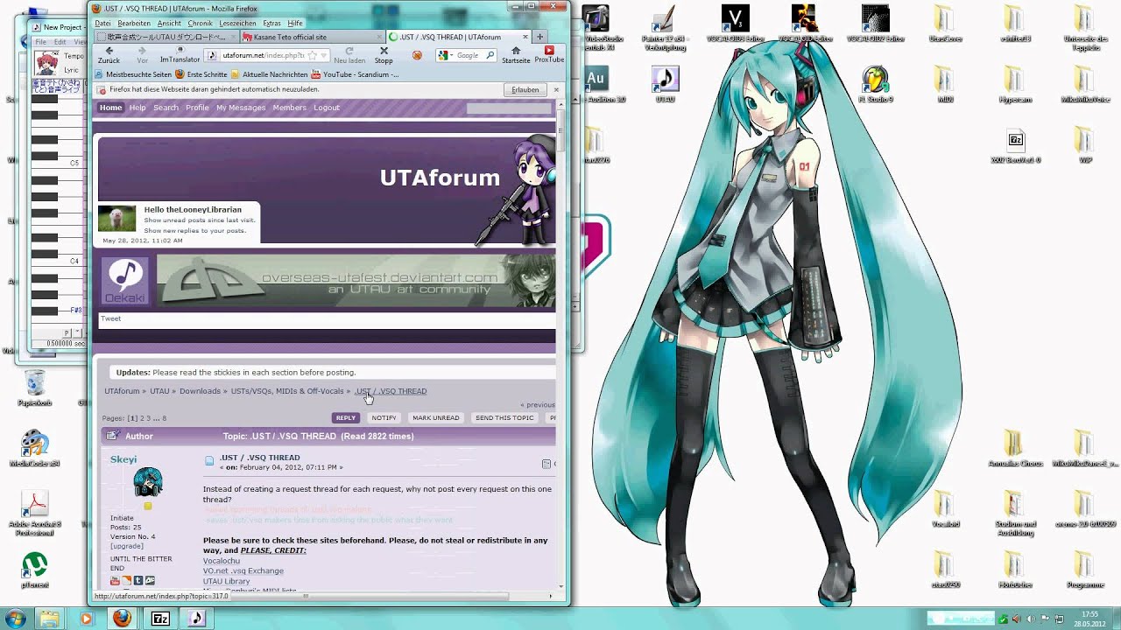Viewport: 1121px width, 630px height.
Task: Open the Downloads breadcrumb link
Action: (x=200, y=391)
